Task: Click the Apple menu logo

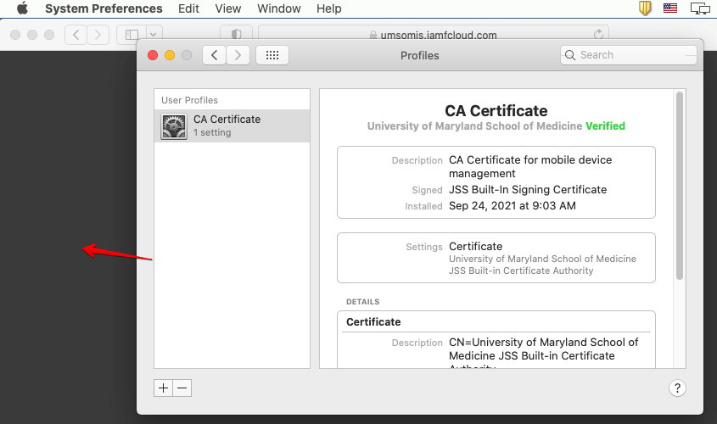Action: 23,8
